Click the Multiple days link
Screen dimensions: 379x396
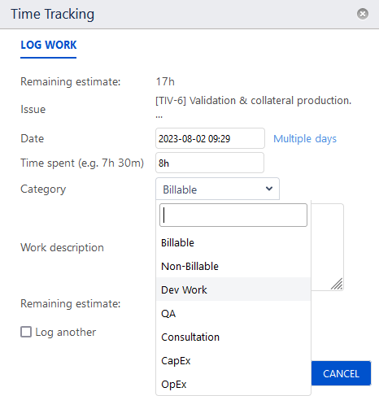pyautogui.click(x=305, y=139)
